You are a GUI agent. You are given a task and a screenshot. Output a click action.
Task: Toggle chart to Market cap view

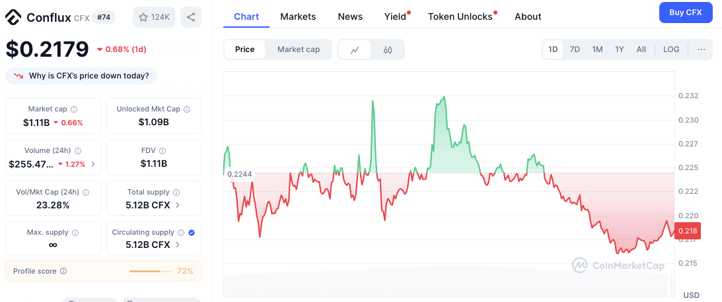[299, 49]
